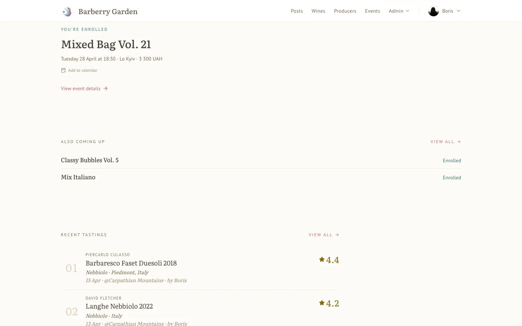Click the arrow beside View event details
522x326 pixels.
tap(105, 88)
